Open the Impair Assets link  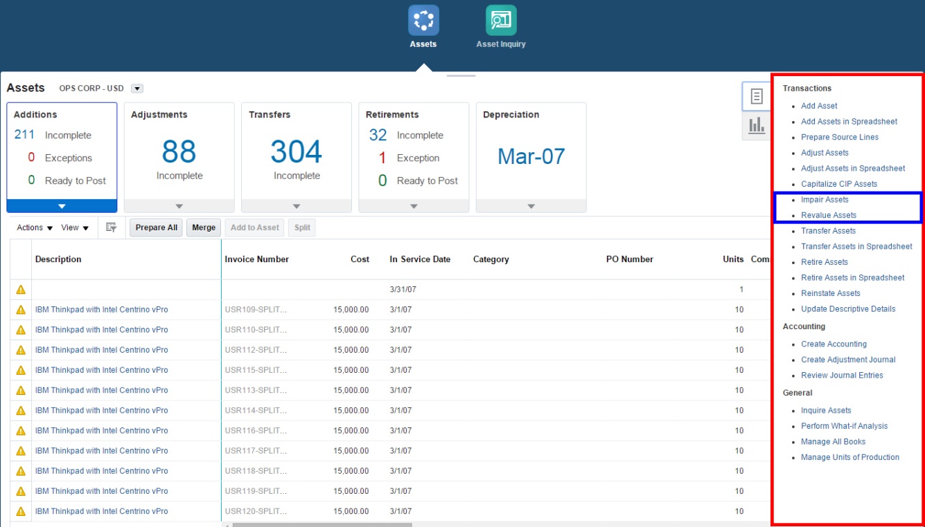point(825,200)
